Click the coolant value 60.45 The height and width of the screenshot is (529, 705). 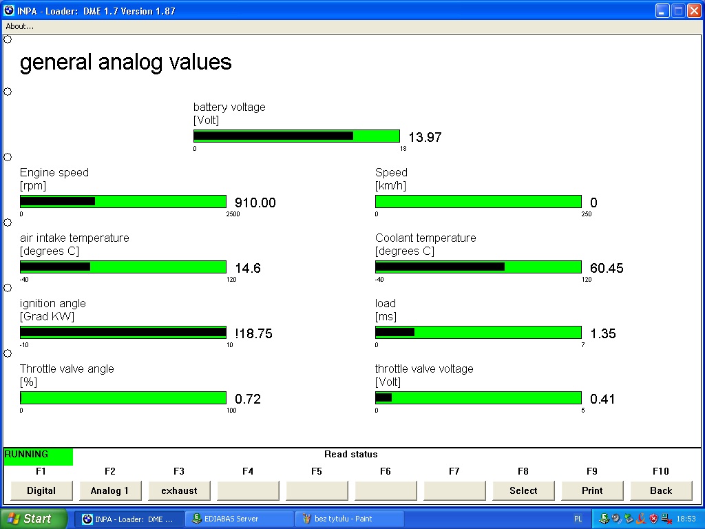607,268
